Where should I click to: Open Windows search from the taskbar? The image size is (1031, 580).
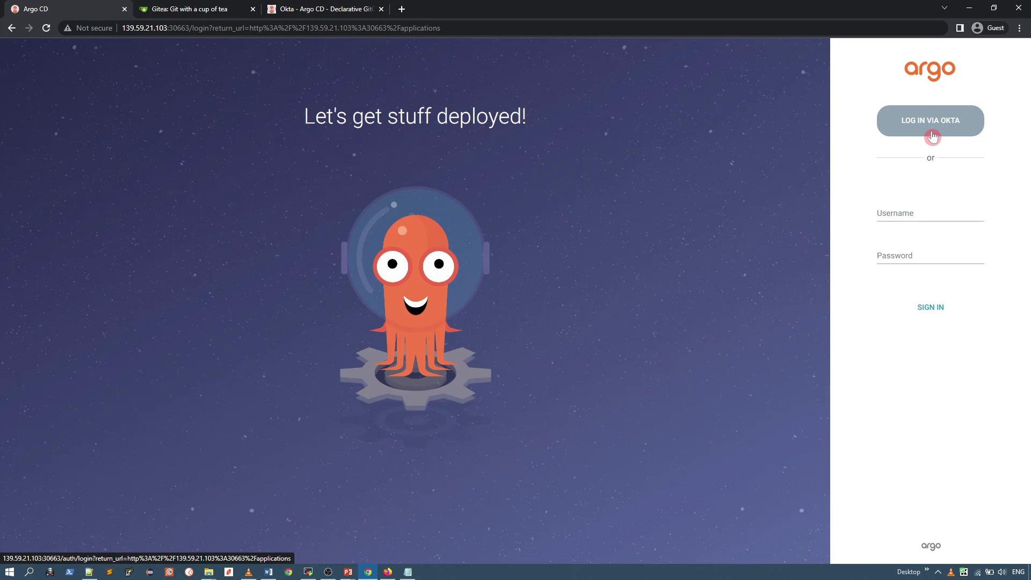coord(30,572)
